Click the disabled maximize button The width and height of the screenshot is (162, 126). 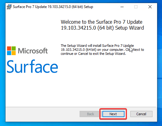point(136,7)
